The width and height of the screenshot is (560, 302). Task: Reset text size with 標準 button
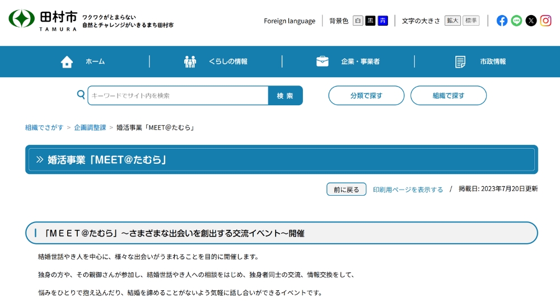pos(471,21)
